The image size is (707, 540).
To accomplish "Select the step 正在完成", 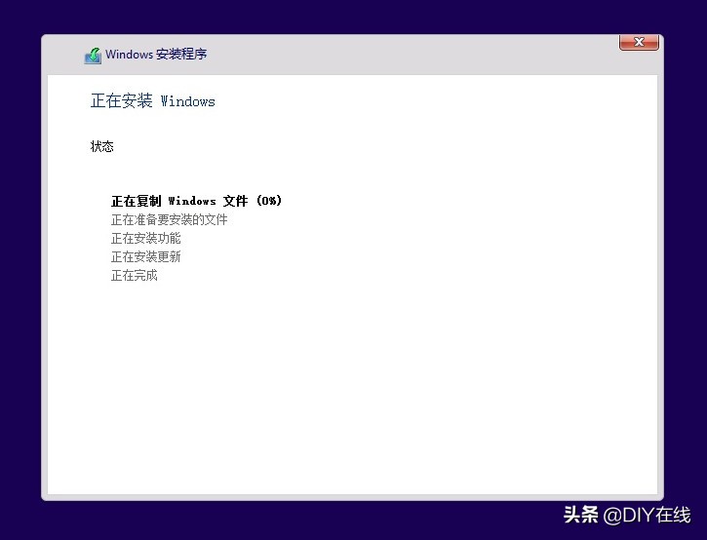I will (134, 275).
